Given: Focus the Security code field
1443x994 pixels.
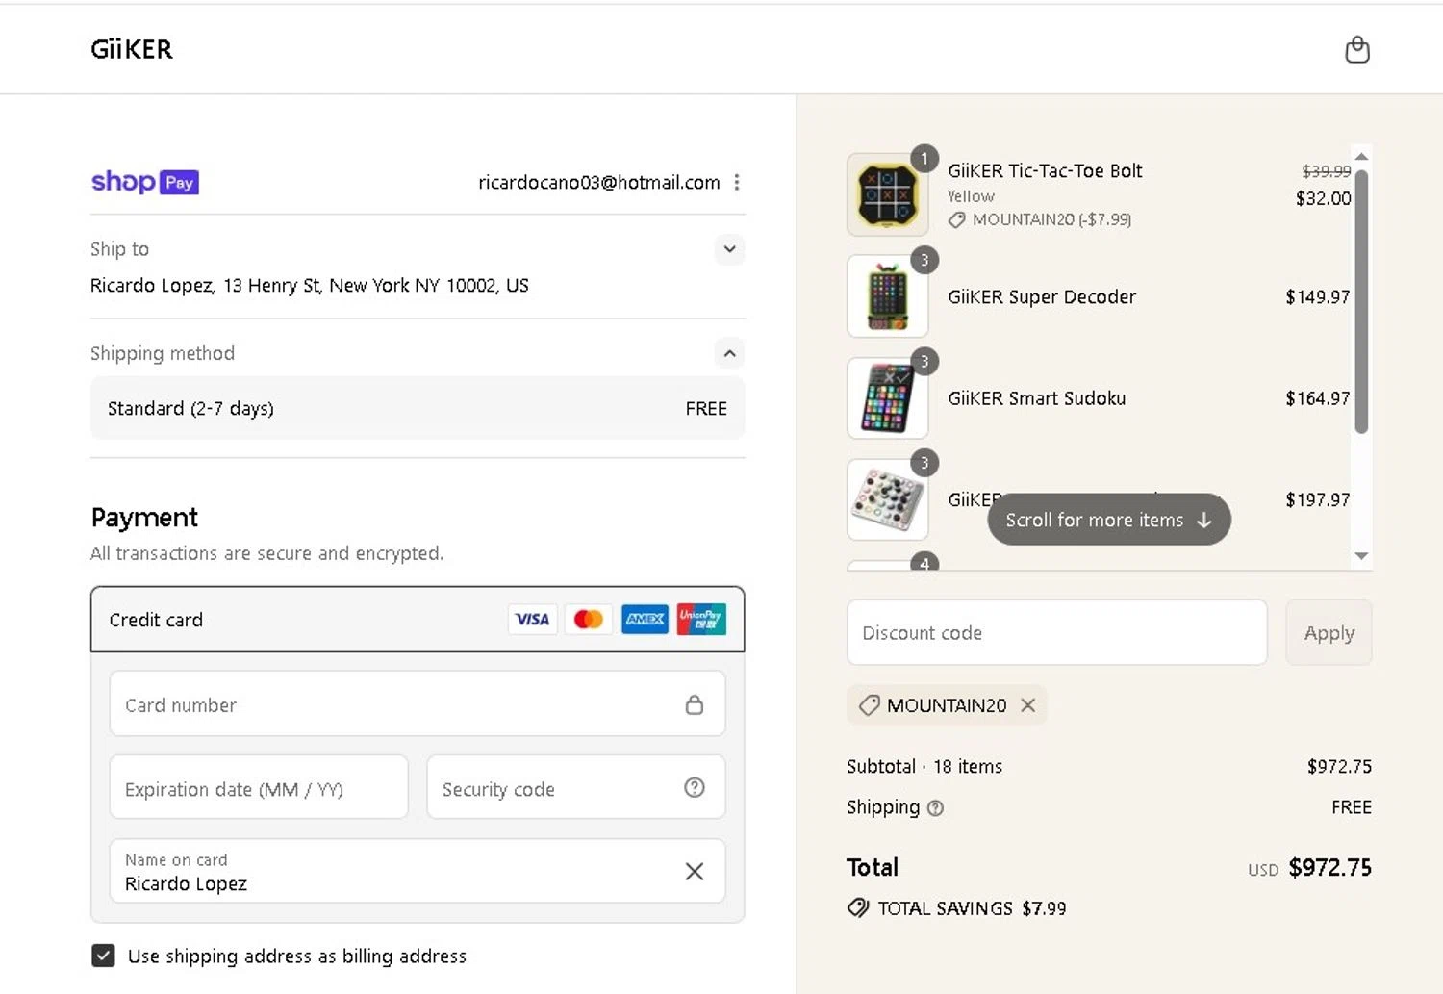Looking at the screenshot, I should click(575, 788).
